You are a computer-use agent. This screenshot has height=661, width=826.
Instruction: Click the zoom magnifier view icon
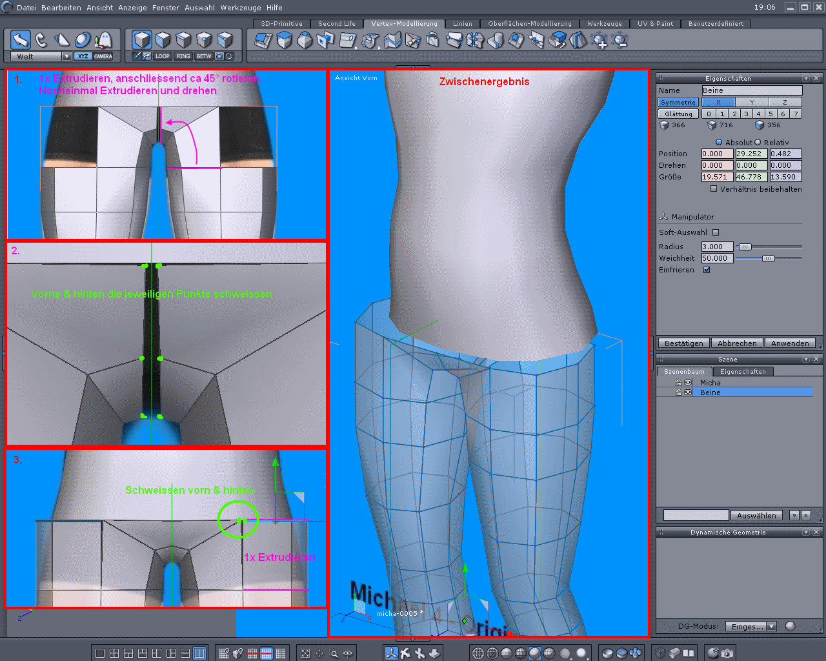pyautogui.click(x=334, y=653)
